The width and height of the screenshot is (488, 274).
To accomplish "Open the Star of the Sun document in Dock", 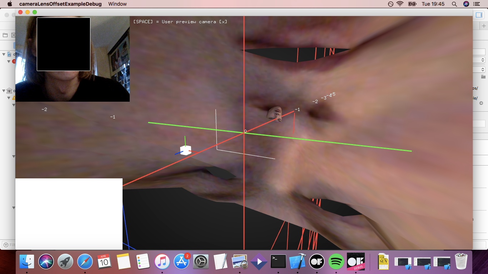I will pos(383,262).
